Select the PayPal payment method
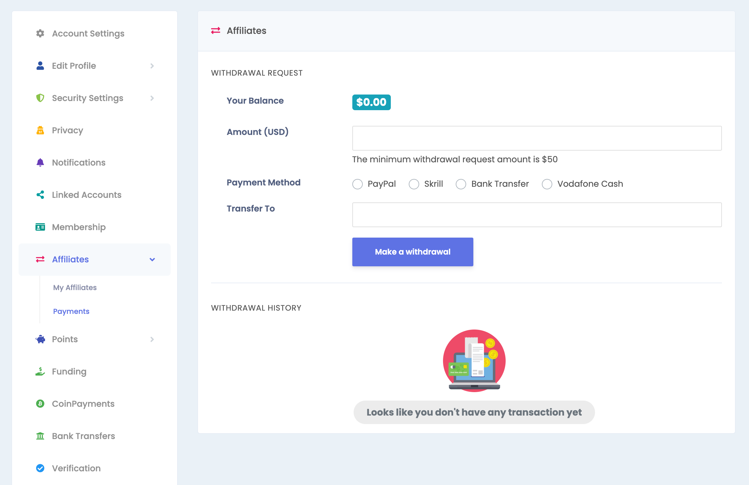The height and width of the screenshot is (485, 749). point(358,184)
